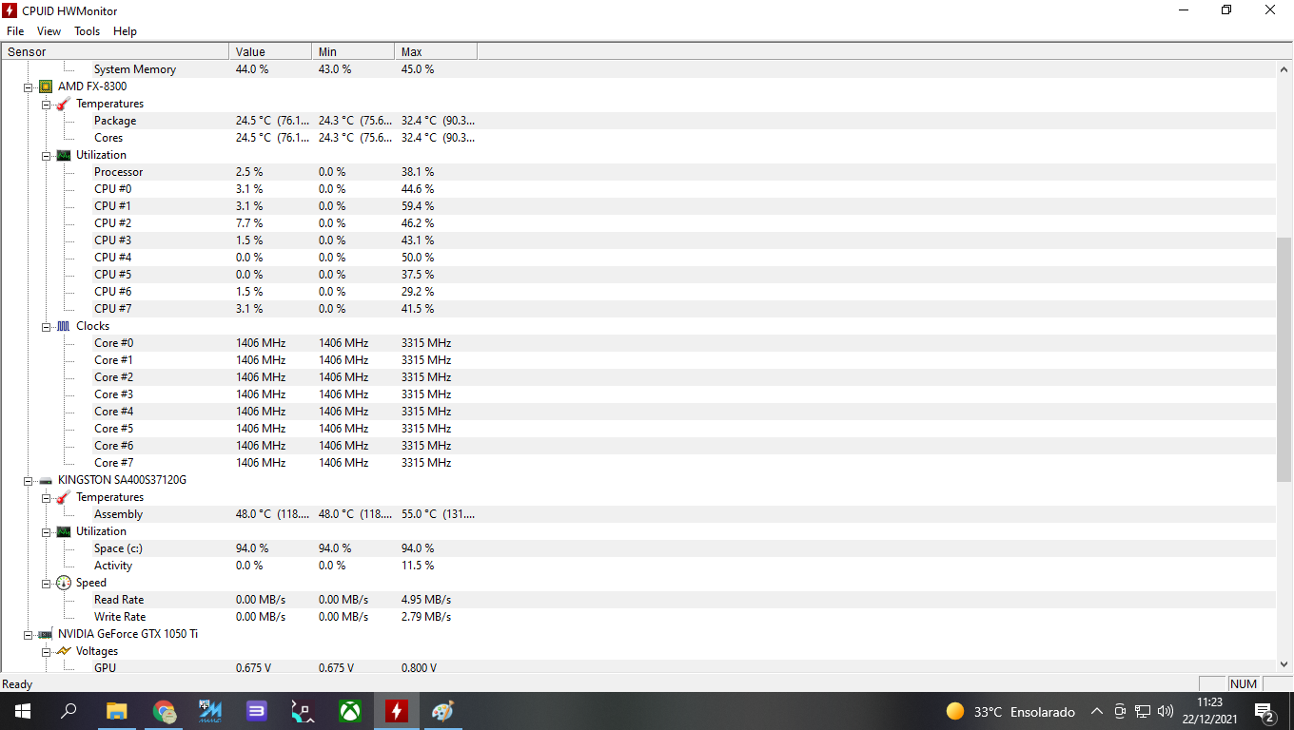Open the Windows Start menu
This screenshot has width=1294, height=730.
tap(23, 711)
